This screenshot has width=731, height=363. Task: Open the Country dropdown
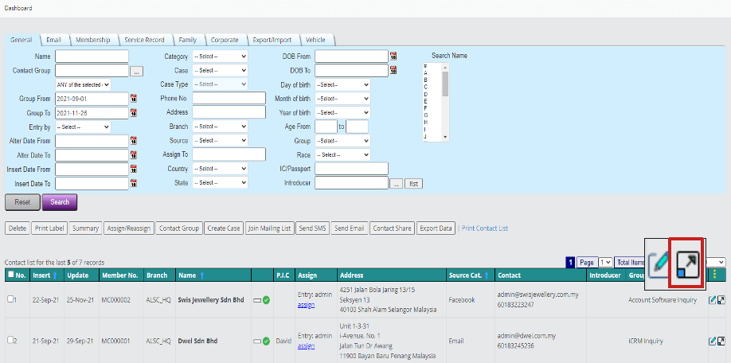[x=220, y=169]
